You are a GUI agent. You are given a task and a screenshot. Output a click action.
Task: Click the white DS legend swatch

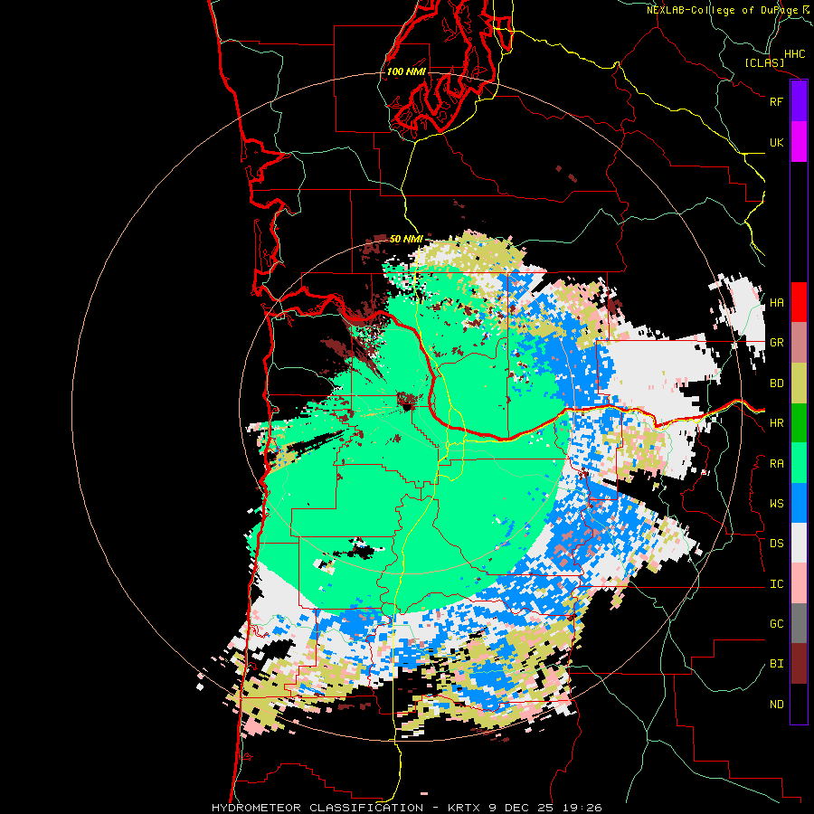click(x=799, y=543)
